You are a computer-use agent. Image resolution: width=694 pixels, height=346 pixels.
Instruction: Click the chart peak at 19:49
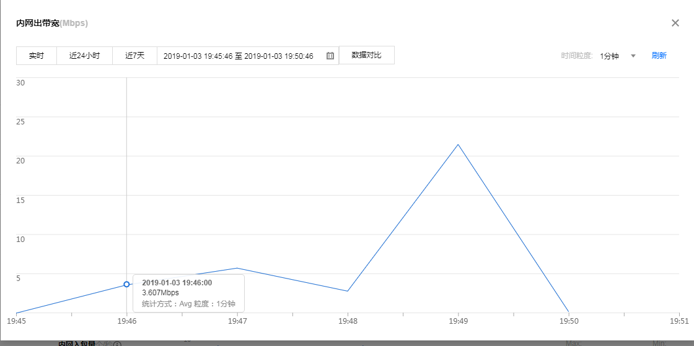coord(458,144)
